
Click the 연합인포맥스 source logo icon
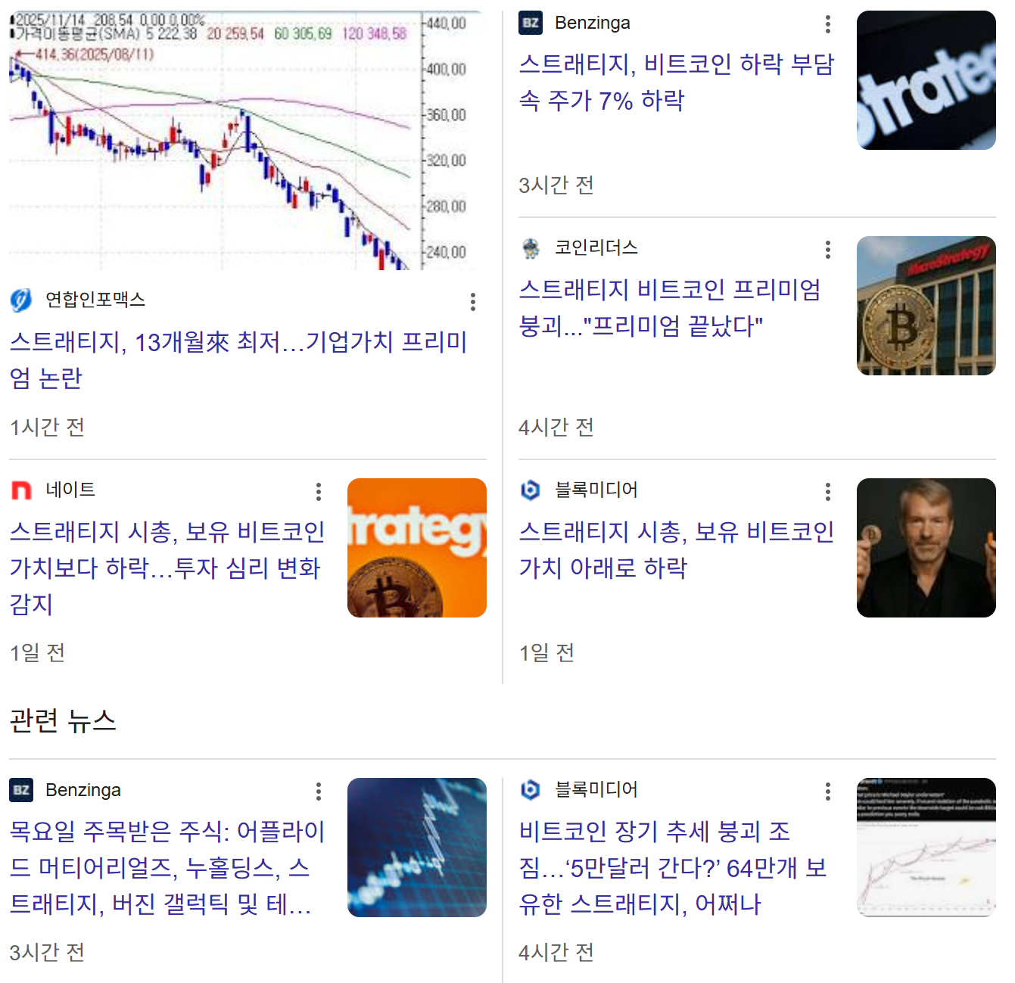21,300
